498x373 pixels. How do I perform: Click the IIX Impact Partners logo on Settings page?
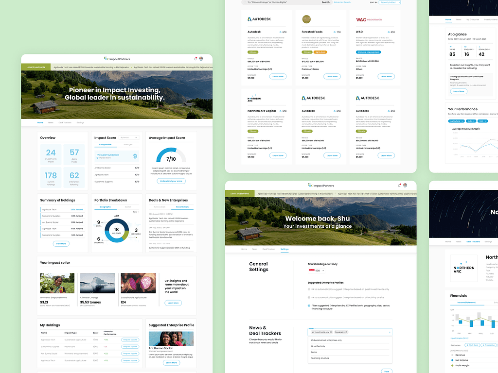click(321, 186)
